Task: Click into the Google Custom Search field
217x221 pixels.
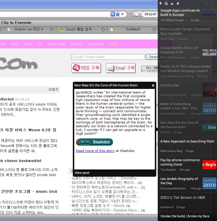Action: coord(108,57)
